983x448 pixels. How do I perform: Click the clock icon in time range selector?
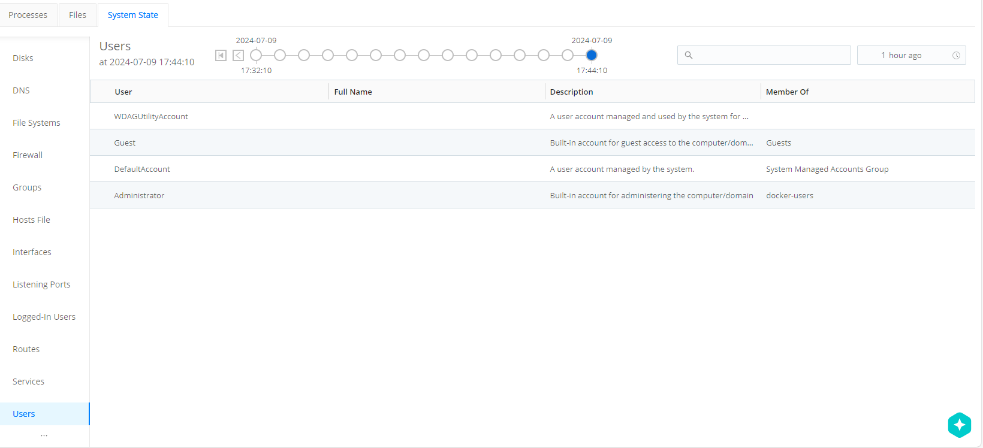coord(956,55)
